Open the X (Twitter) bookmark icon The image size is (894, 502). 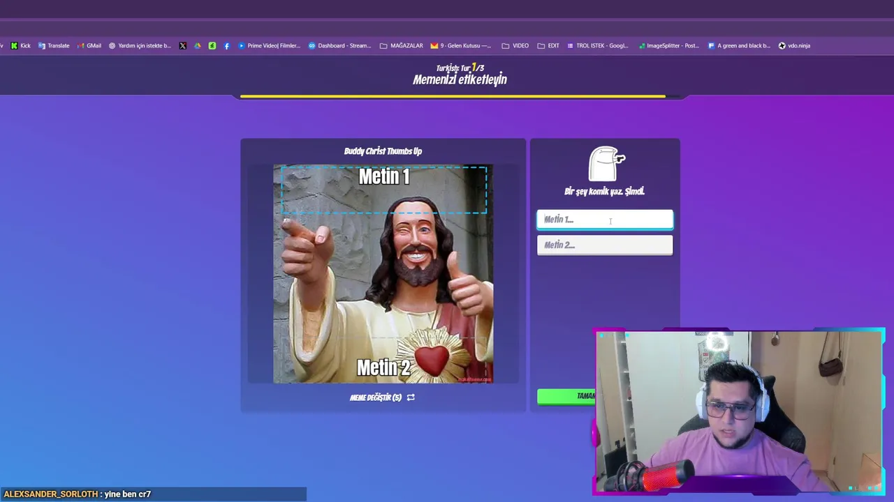point(183,45)
